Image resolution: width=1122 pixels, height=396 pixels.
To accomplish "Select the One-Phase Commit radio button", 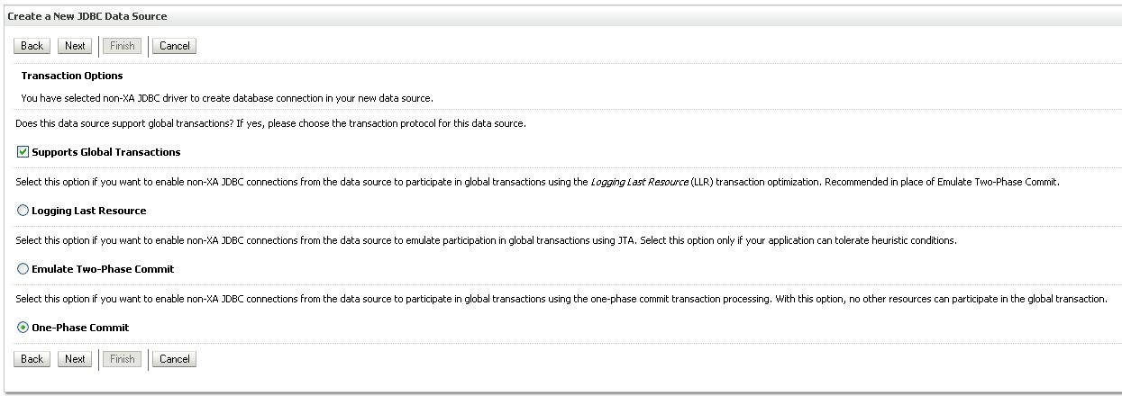I will pyautogui.click(x=23, y=328).
